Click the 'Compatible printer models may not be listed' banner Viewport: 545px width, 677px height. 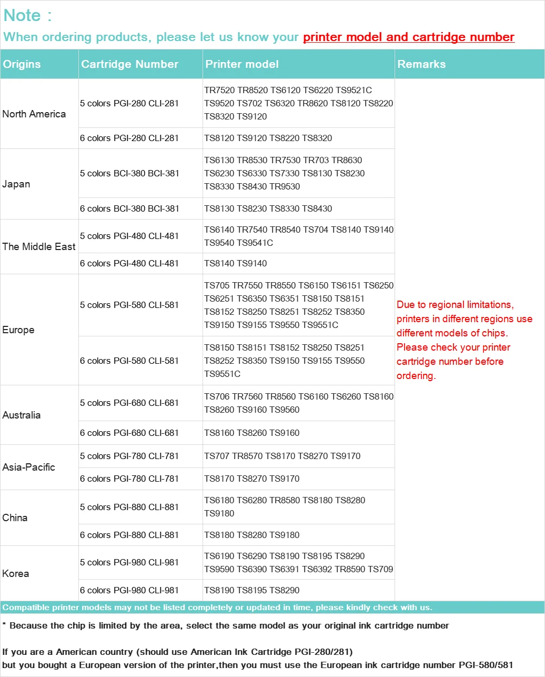[272, 607]
